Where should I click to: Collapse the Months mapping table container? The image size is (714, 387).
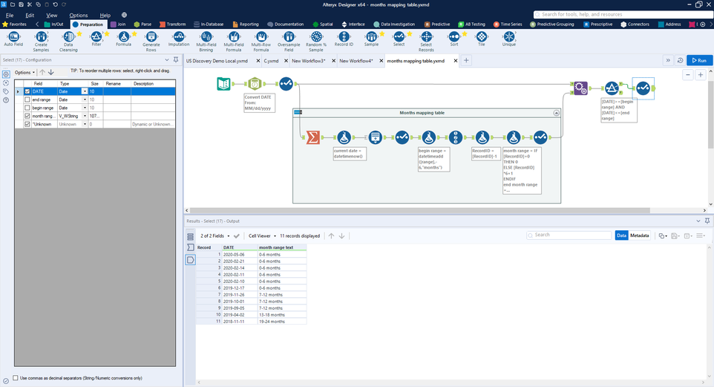556,113
